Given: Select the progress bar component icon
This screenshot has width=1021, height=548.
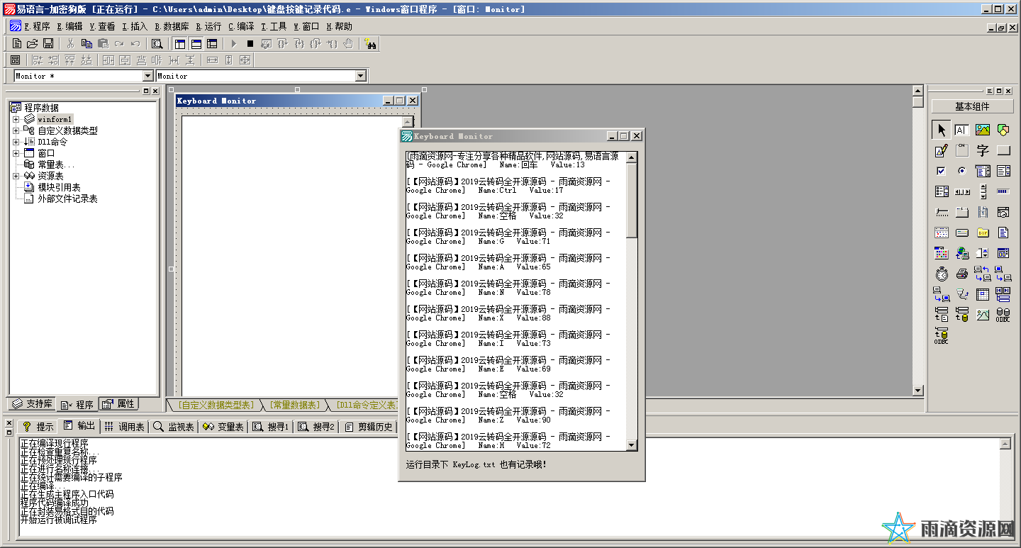Looking at the screenshot, I should click(1003, 191).
